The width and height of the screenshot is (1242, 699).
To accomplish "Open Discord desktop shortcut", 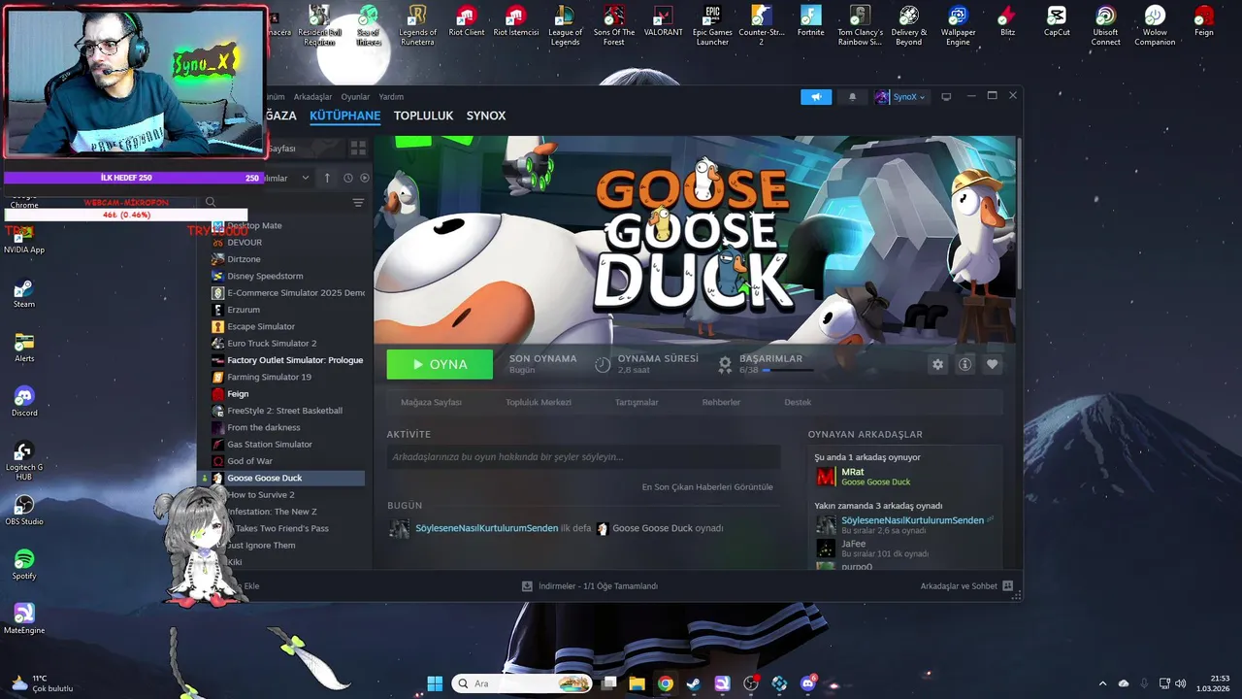I will pos(24,401).
